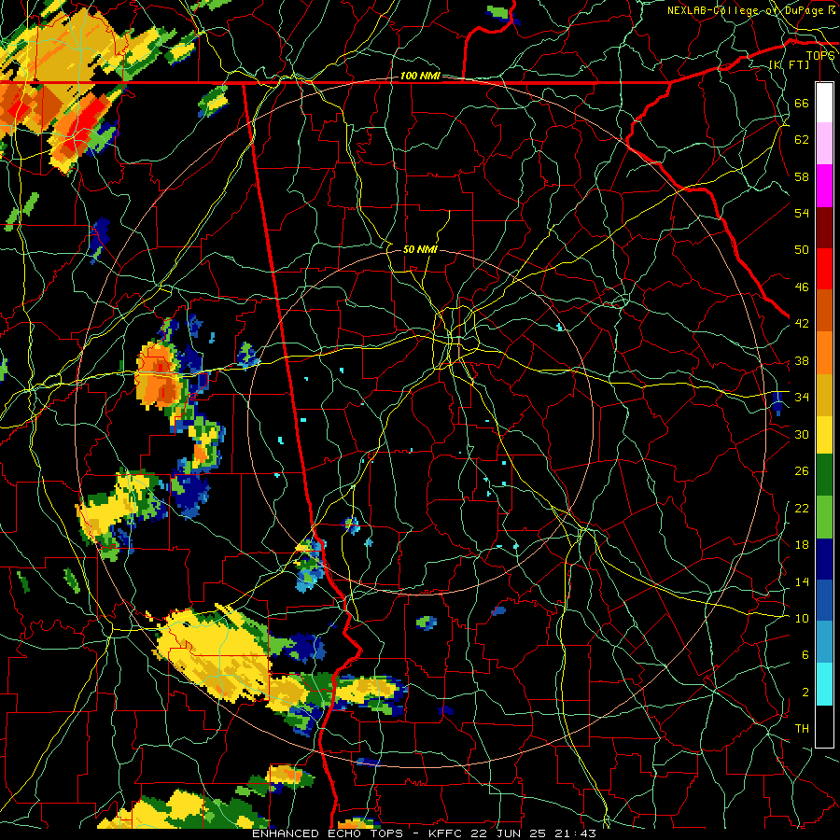The width and height of the screenshot is (840, 840).
Task: Pick the light green legend swatch
Action: [x=824, y=517]
